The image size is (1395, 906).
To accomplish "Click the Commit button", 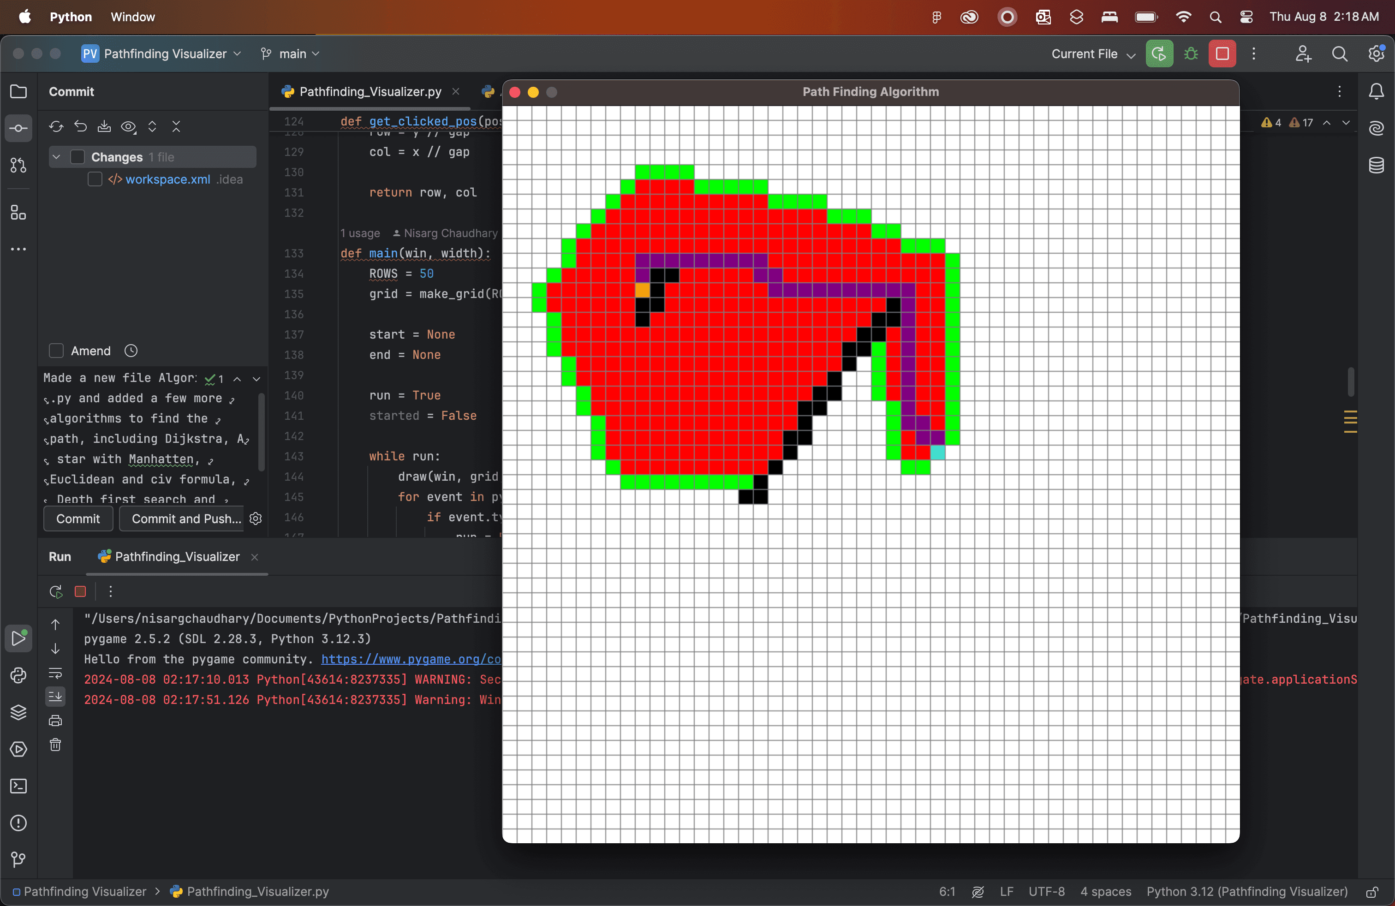I will pyautogui.click(x=77, y=519).
